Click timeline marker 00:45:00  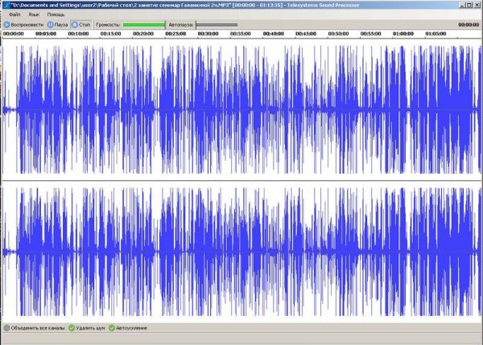point(306,34)
